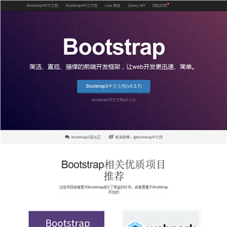This screenshot has height=227, width=227.
Task: Open 新浪微博：@Bootstrap中文网 link
Action: [139, 137]
